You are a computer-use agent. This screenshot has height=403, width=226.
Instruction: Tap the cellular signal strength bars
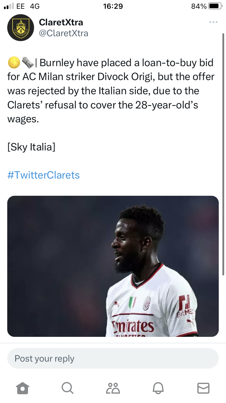(9, 6)
